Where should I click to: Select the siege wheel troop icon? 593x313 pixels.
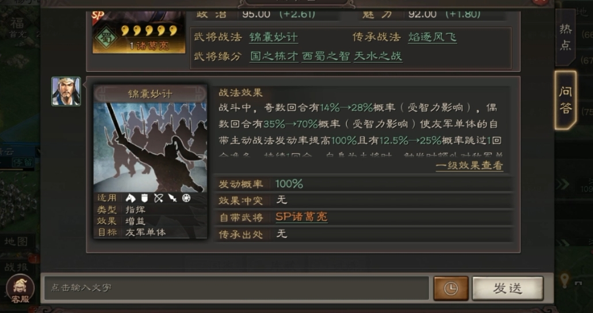pos(186,198)
